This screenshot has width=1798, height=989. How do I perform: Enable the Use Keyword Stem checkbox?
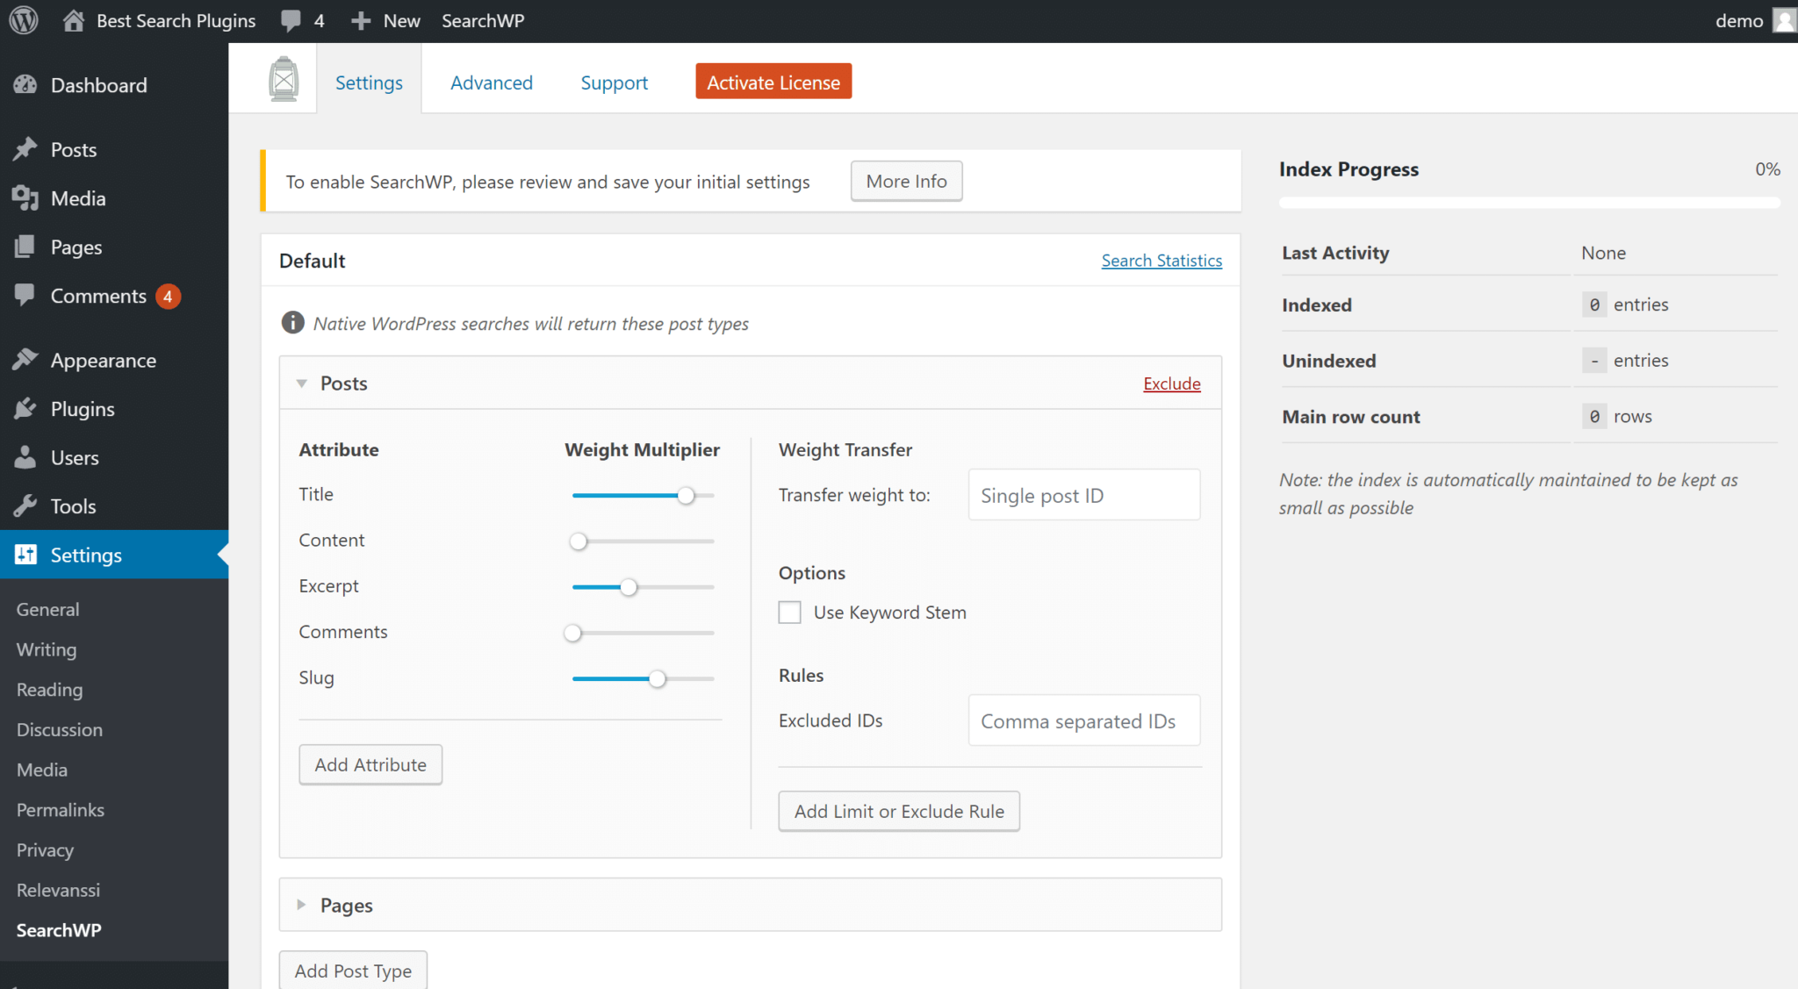coord(790,613)
